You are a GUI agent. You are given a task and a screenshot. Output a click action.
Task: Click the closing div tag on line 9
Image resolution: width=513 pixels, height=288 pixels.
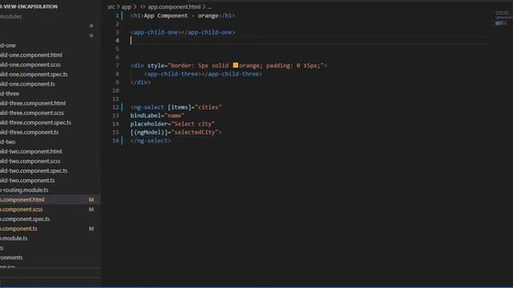[140, 82]
